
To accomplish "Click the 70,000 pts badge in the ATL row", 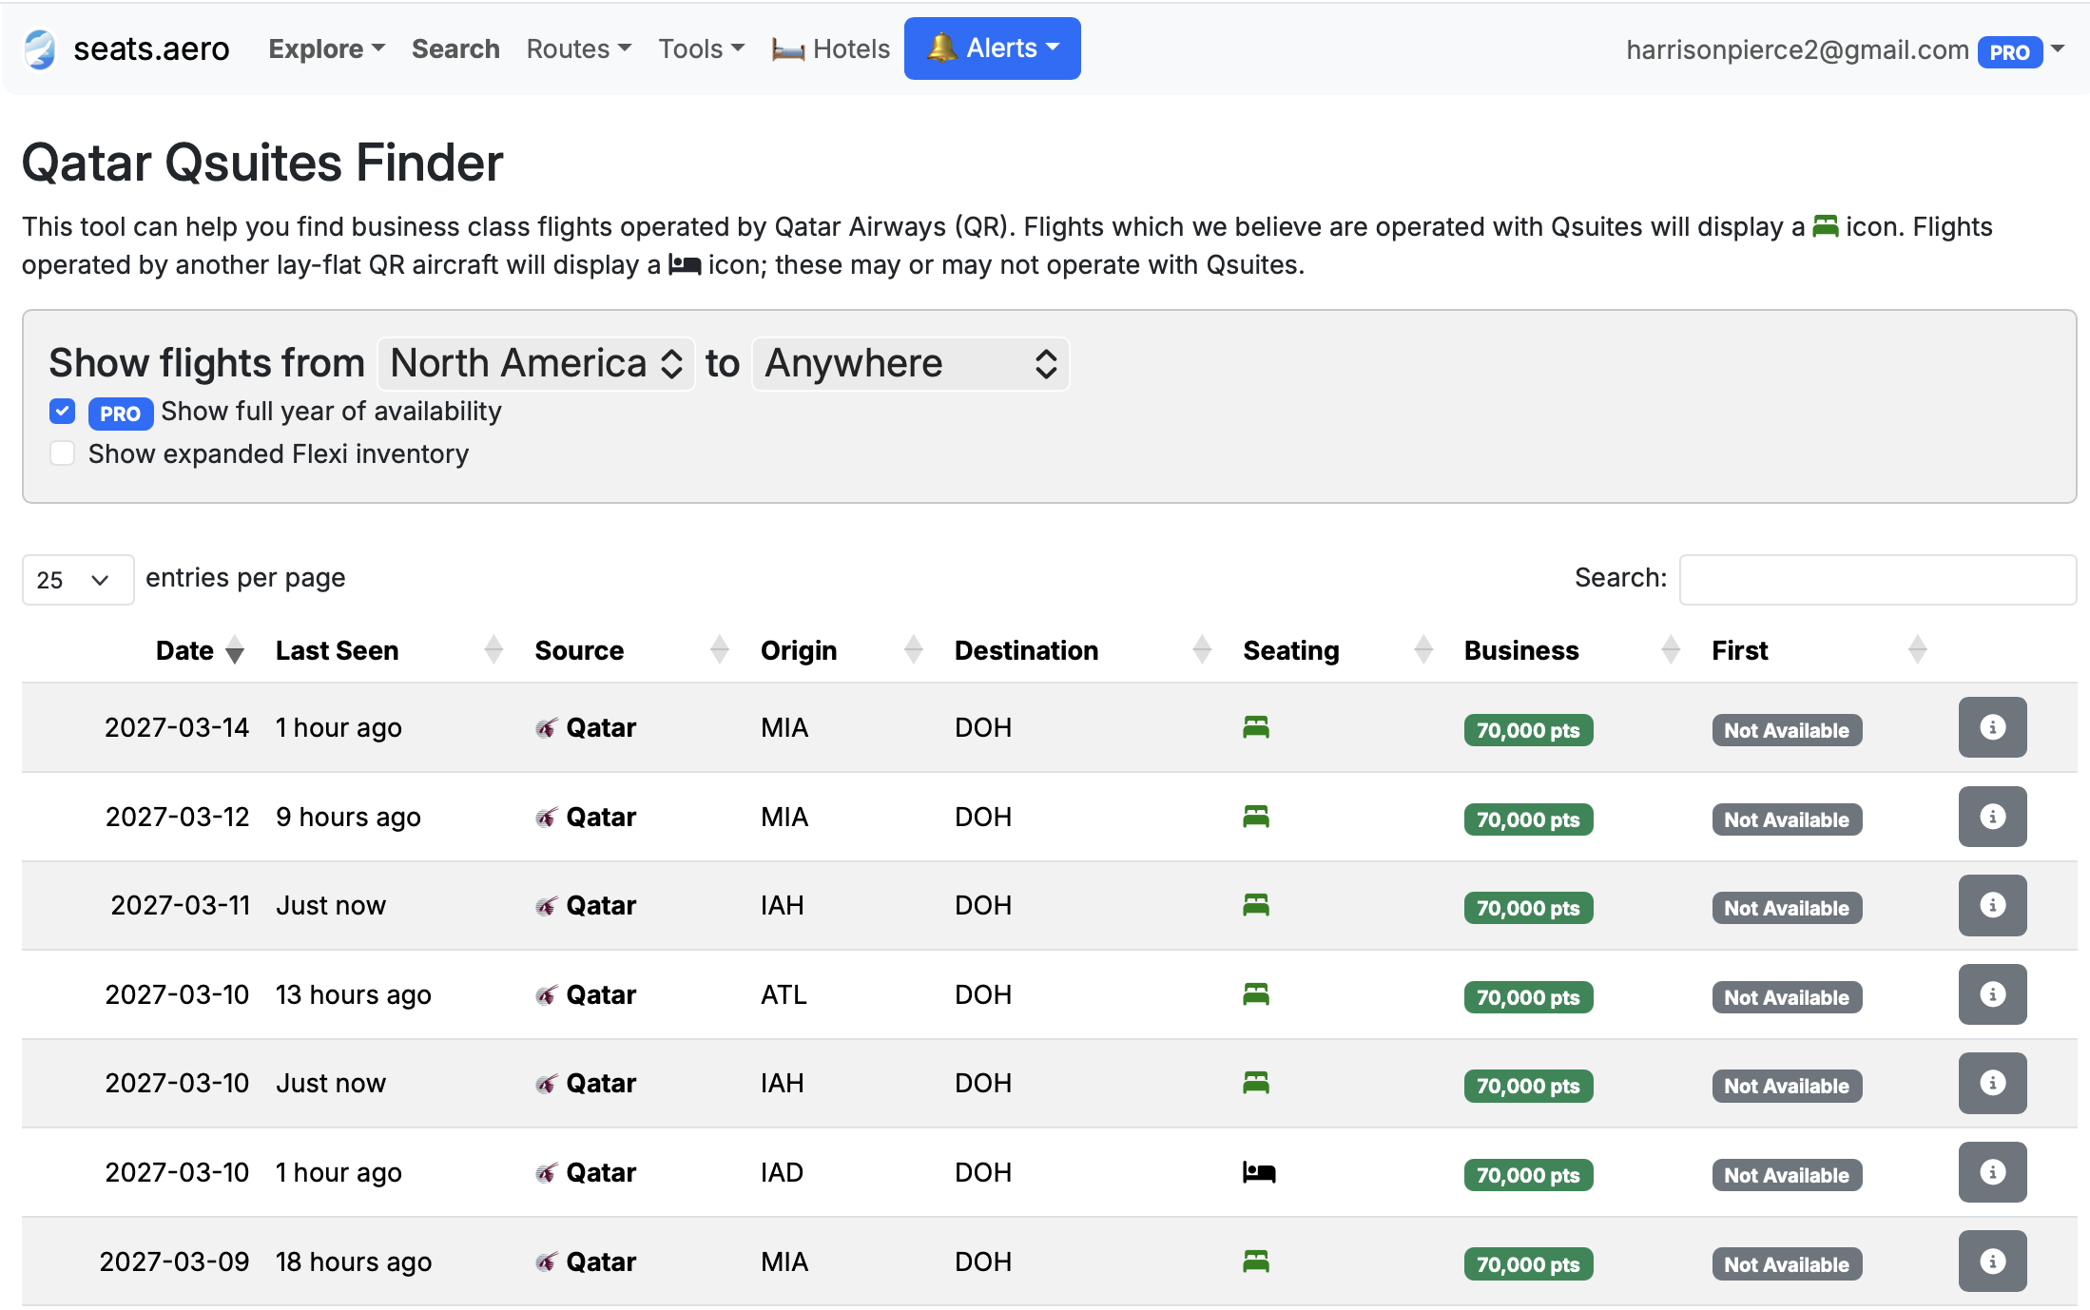I will [1528, 997].
